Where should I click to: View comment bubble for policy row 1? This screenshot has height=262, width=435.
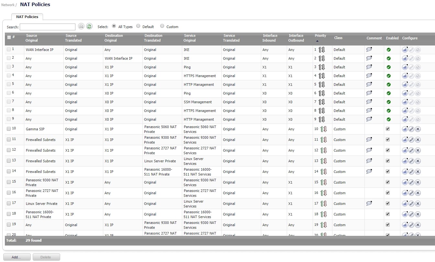[x=369, y=50]
